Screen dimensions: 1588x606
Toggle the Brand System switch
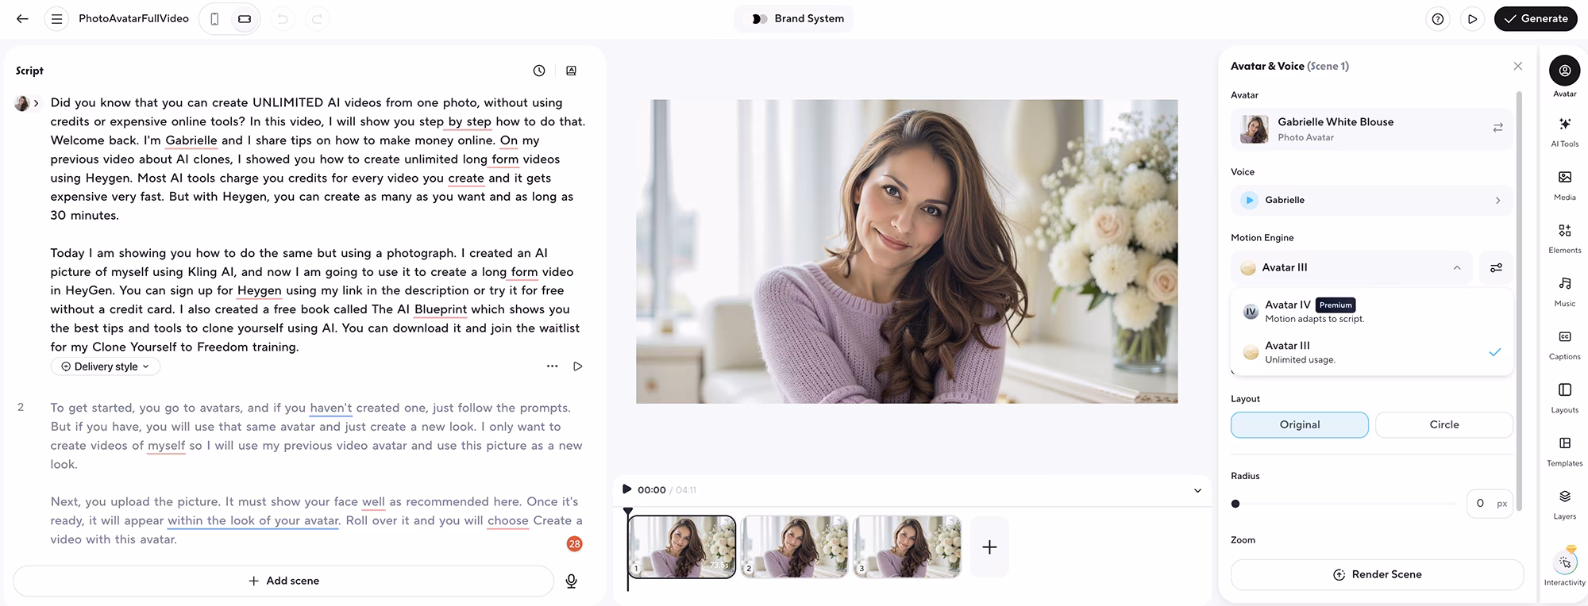click(759, 19)
